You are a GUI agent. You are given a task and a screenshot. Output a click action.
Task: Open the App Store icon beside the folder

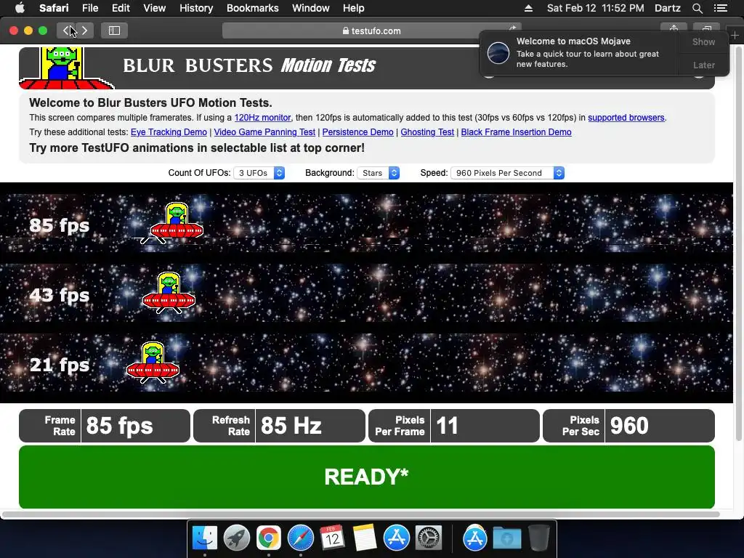[475, 538]
